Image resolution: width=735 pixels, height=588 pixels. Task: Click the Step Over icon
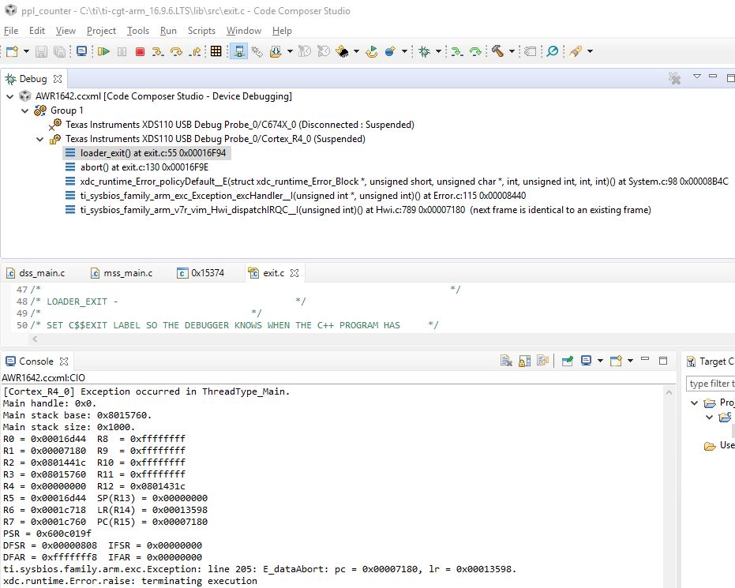coord(176,51)
